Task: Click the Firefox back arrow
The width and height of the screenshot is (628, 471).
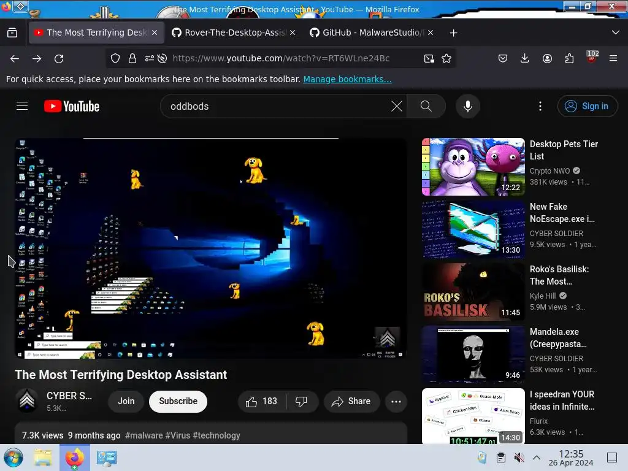Action: pyautogui.click(x=15, y=58)
